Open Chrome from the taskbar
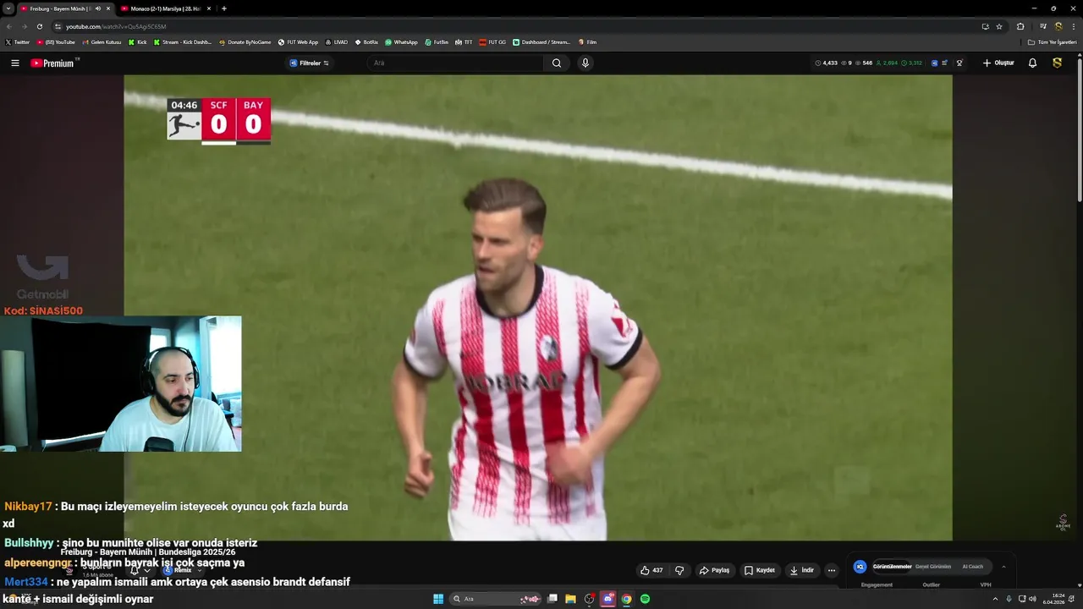The image size is (1083, 609). click(x=626, y=599)
